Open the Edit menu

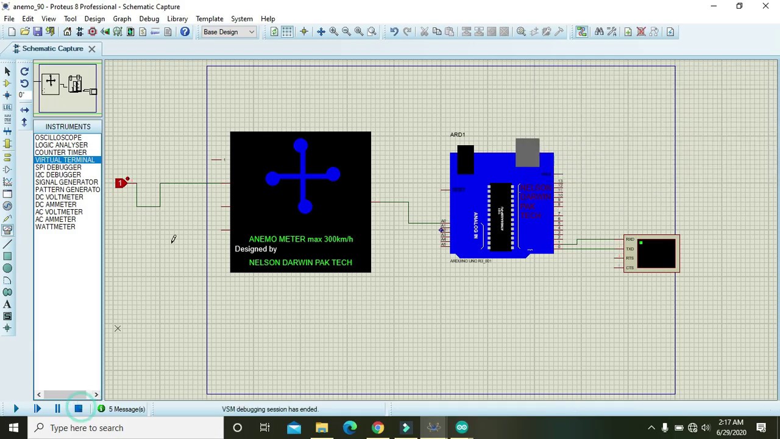[x=28, y=18]
